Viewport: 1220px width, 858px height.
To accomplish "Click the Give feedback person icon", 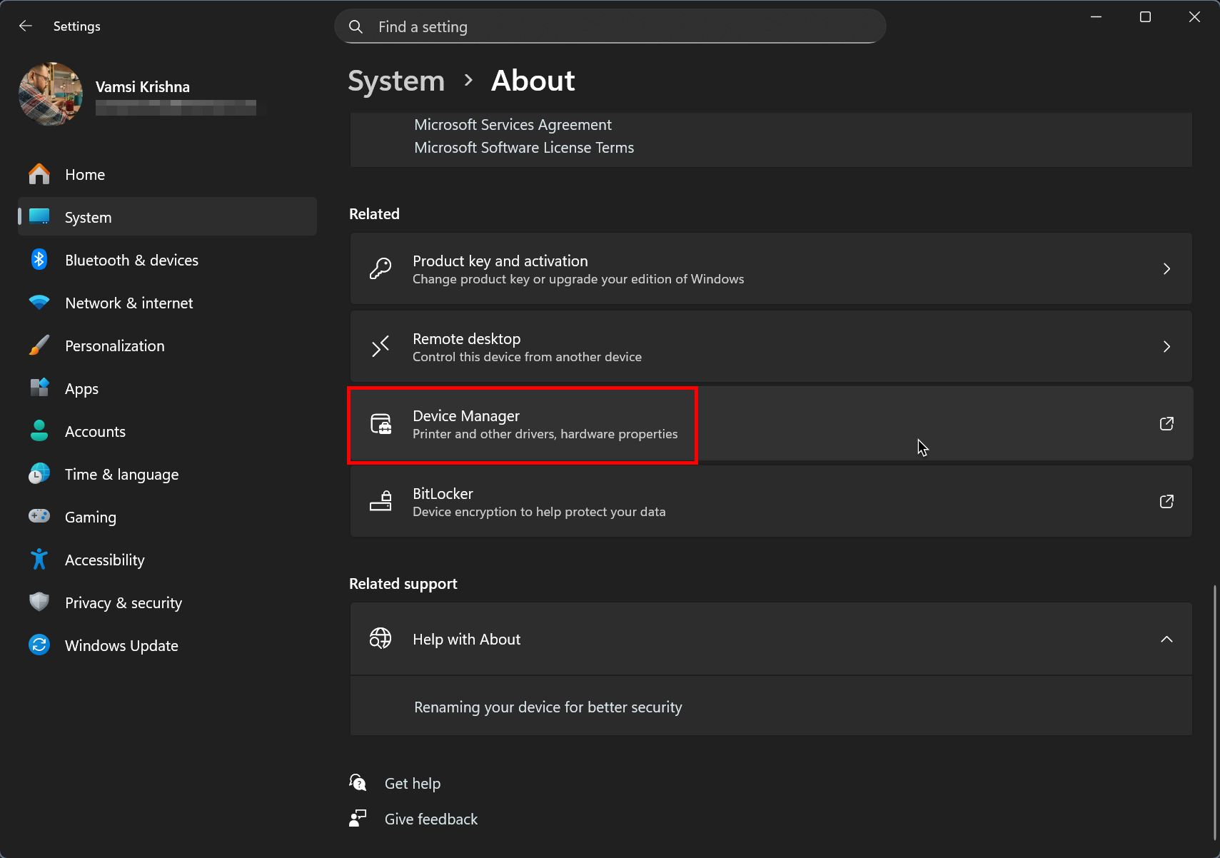I will click(358, 819).
